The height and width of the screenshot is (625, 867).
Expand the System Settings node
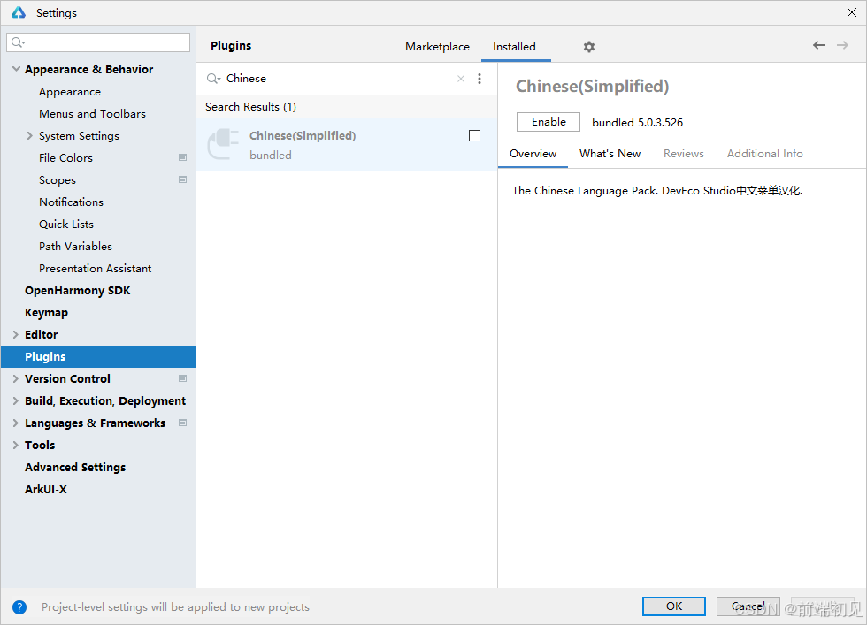point(30,135)
